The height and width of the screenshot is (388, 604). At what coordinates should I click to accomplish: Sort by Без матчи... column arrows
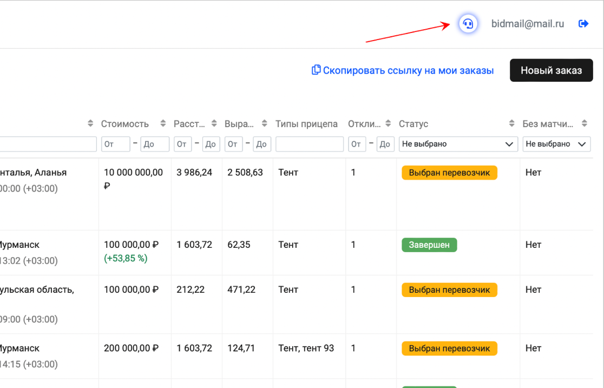click(585, 123)
